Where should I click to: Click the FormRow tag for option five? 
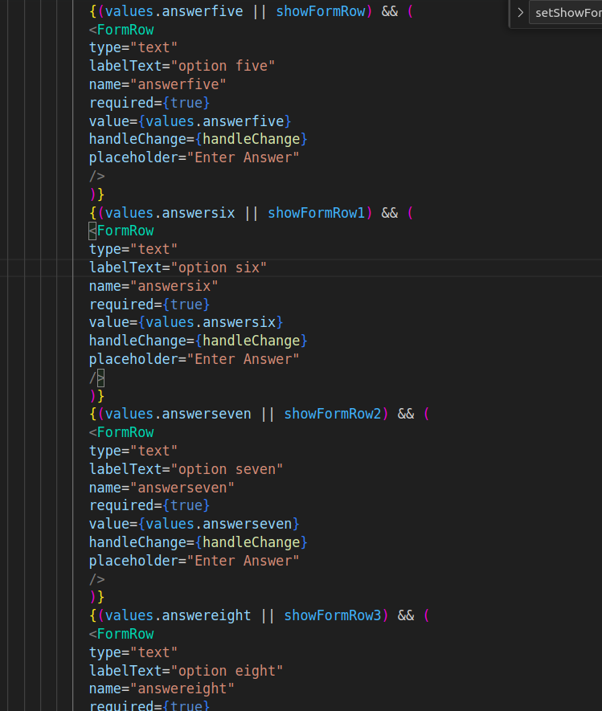[125, 30]
